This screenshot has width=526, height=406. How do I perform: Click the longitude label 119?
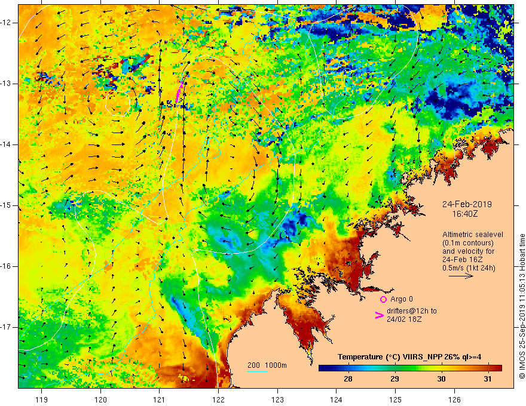(x=42, y=399)
